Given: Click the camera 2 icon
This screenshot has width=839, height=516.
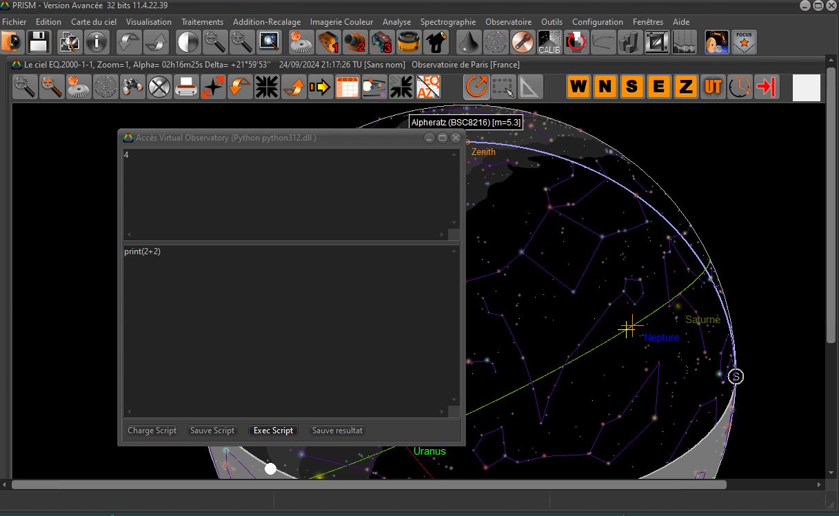Looking at the screenshot, I should [355, 43].
